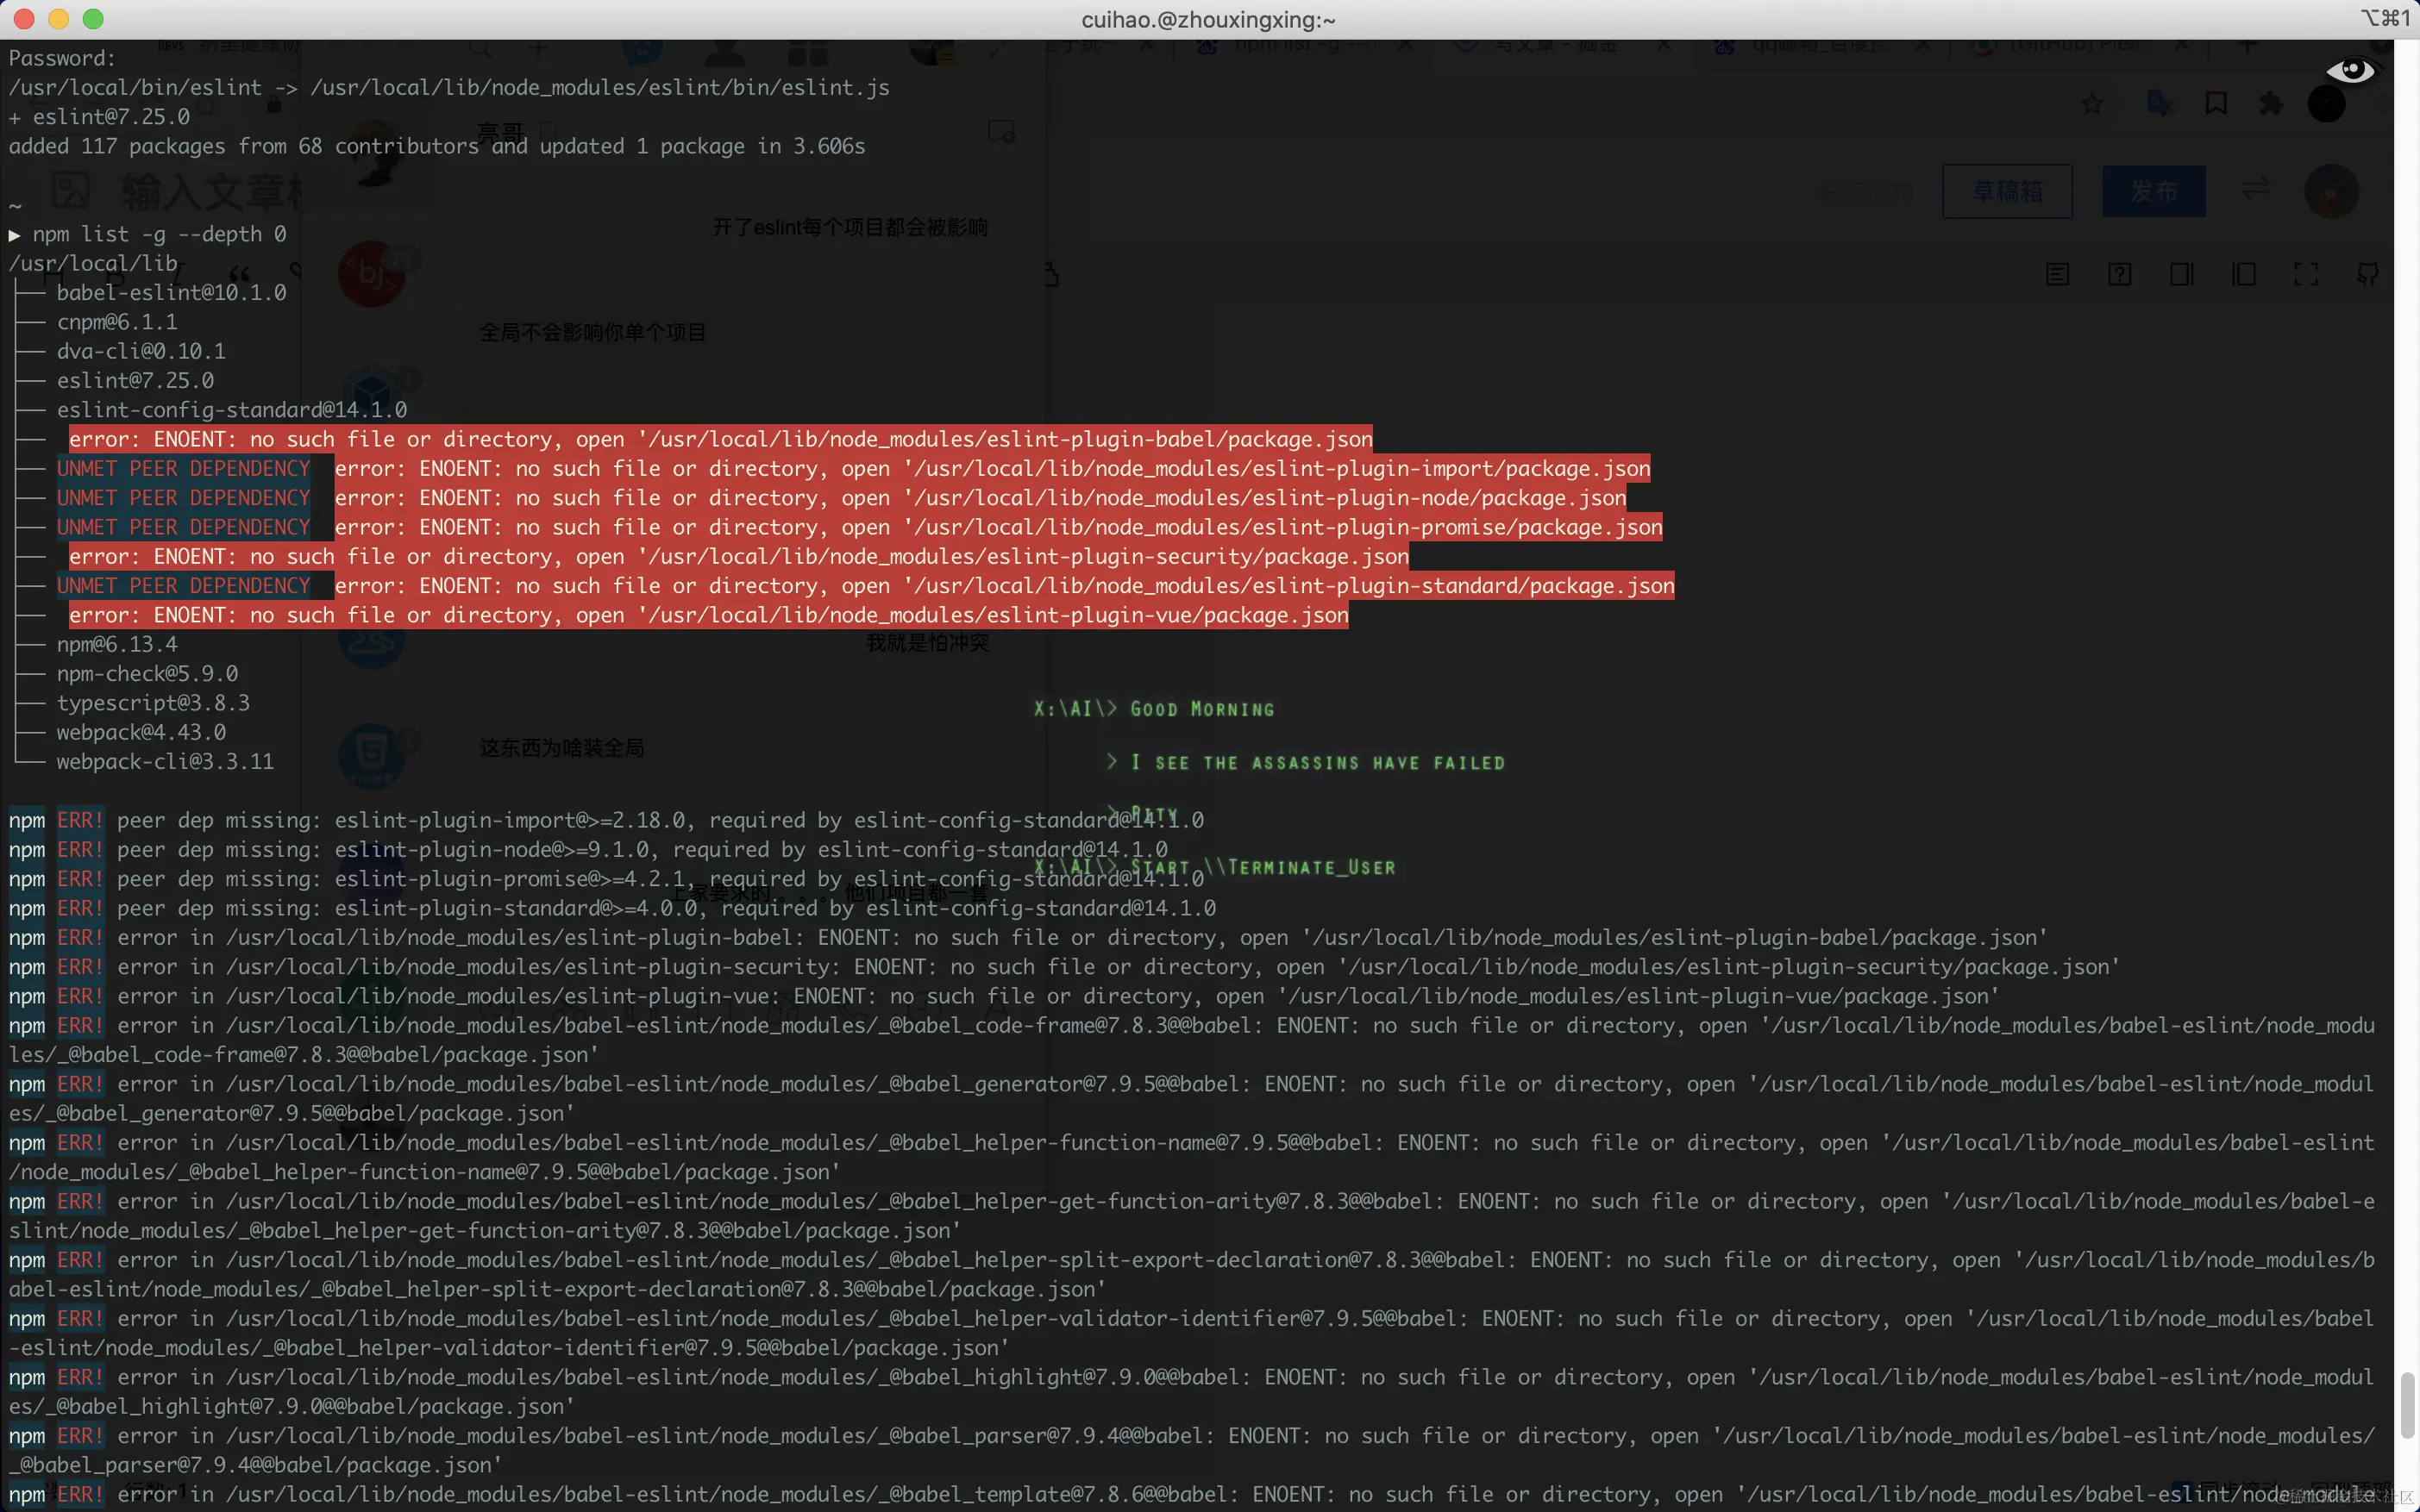The height and width of the screenshot is (1512, 2420).
Task: Open the Juejin user avatar dropdown
Action: coord(2331,191)
